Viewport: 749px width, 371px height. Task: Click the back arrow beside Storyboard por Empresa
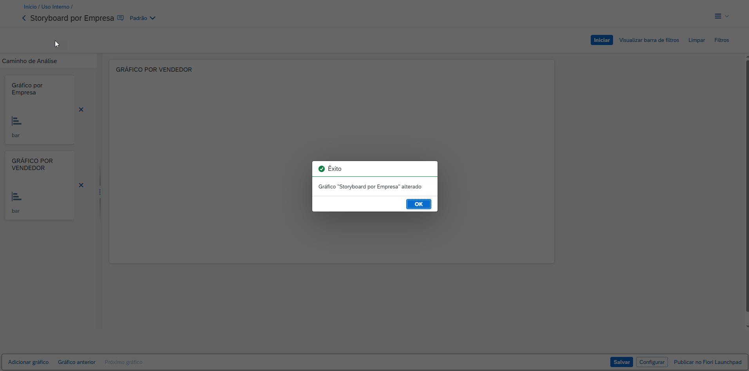24,18
